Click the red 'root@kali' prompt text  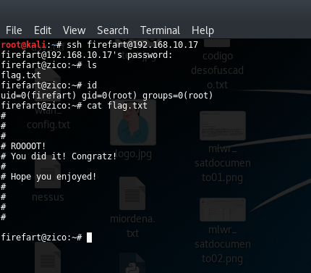coord(23,45)
